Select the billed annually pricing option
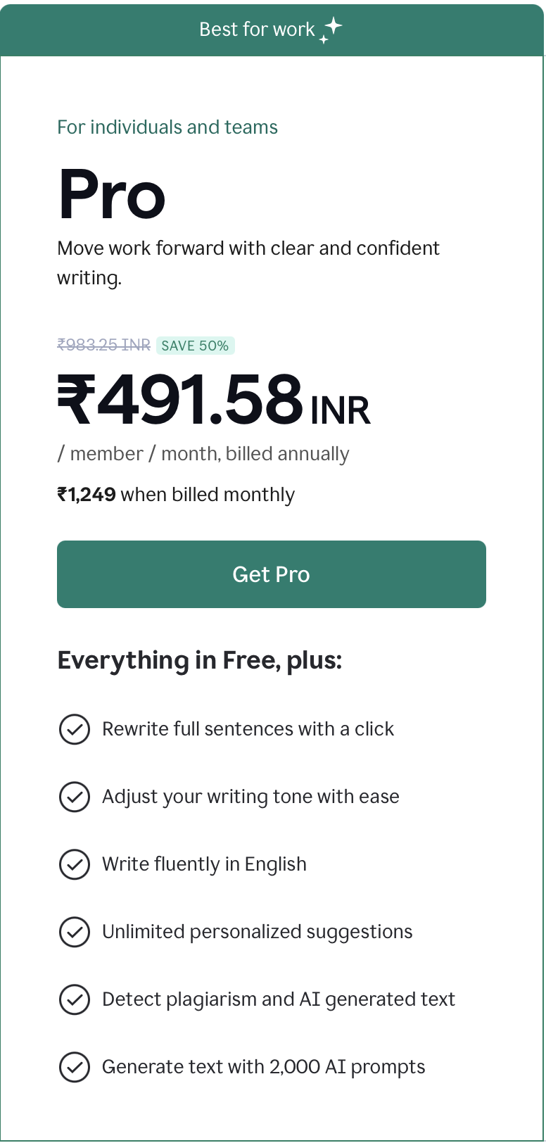Image resolution: width=546 pixels, height=1143 pixels. pyautogui.click(x=203, y=454)
